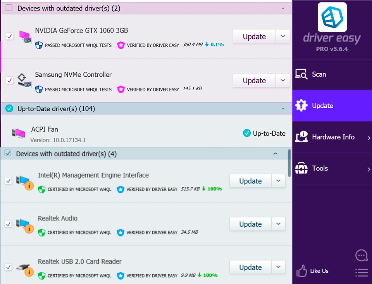Image resolution: width=372 pixels, height=284 pixels.
Task: Click the NVIDIA GeForce device icon
Action: coord(25,36)
